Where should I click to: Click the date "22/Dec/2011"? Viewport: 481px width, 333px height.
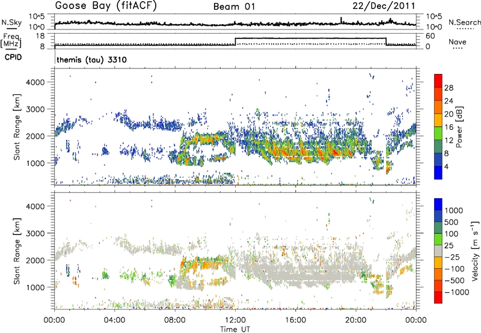pyautogui.click(x=384, y=5)
